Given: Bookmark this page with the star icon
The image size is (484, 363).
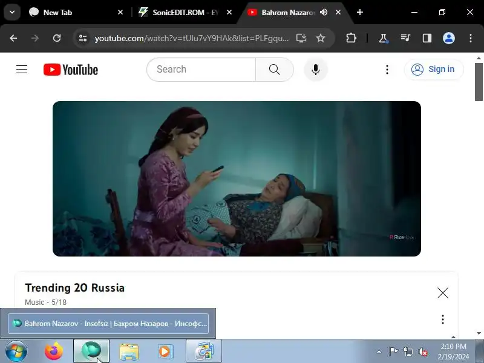Looking at the screenshot, I should pyautogui.click(x=321, y=38).
